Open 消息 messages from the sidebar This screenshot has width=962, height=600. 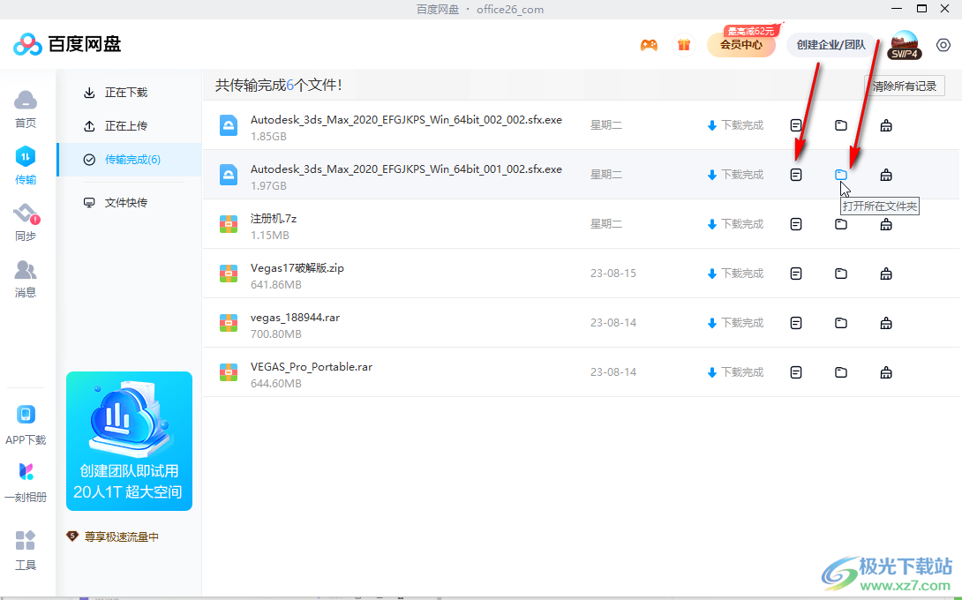[26, 275]
